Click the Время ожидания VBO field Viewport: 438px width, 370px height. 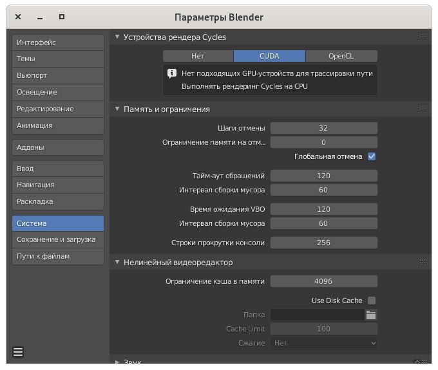324,209
